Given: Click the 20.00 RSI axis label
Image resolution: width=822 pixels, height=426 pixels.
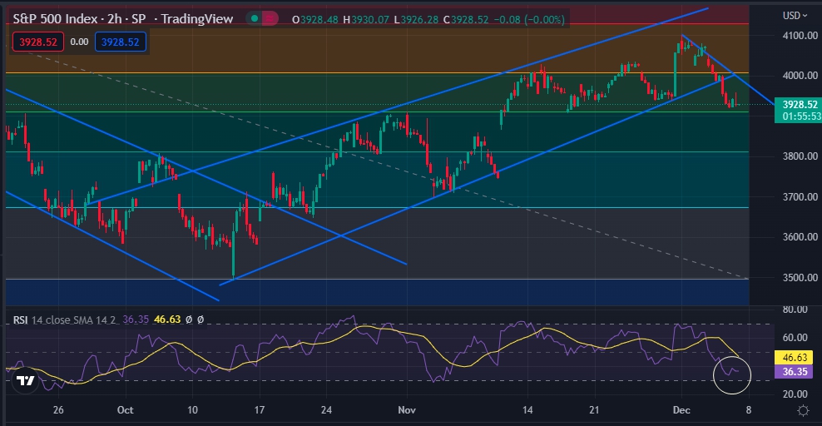Looking at the screenshot, I should (x=795, y=394).
